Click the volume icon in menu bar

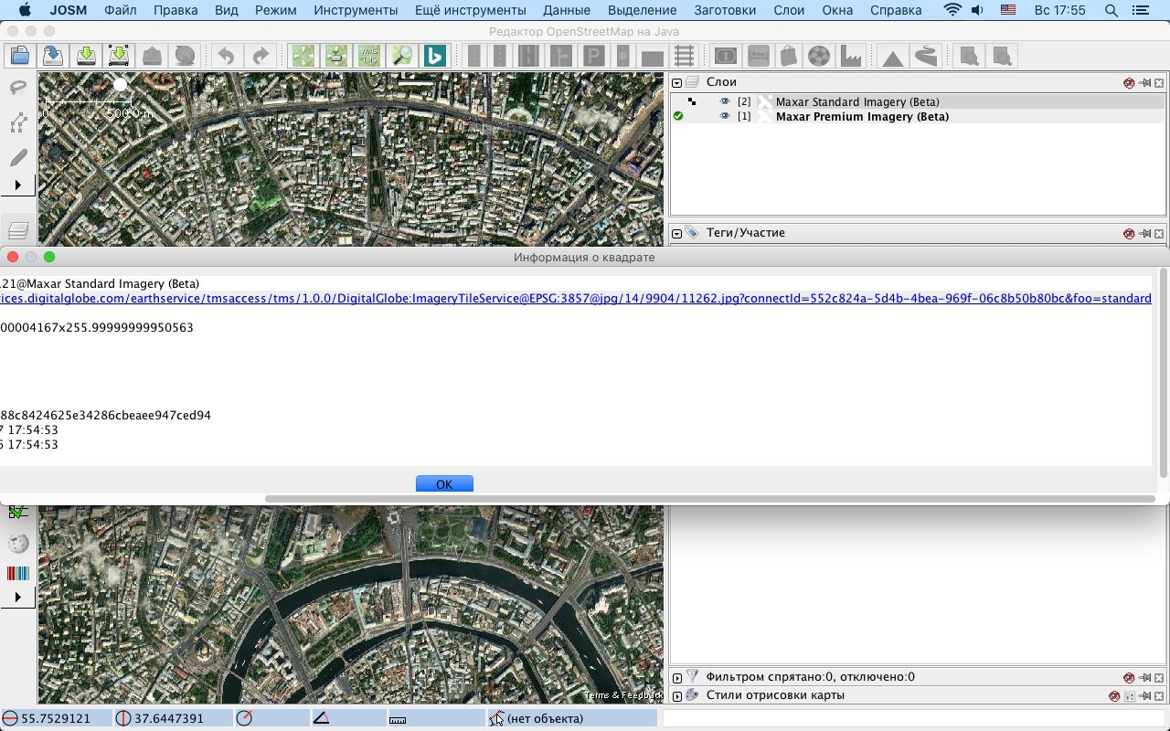pos(977,11)
